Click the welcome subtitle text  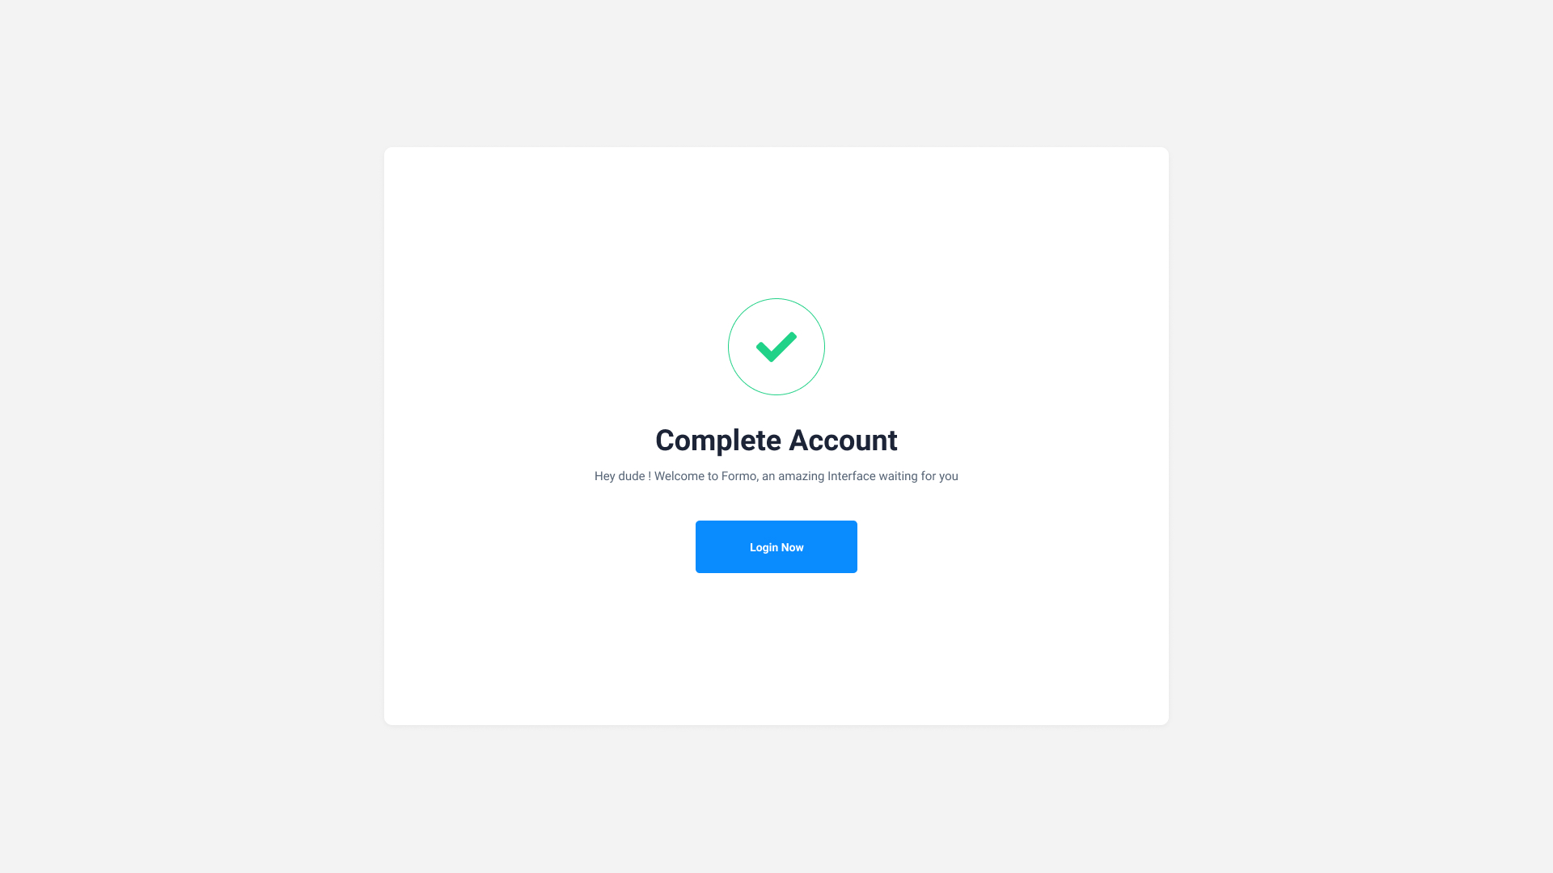pos(776,476)
